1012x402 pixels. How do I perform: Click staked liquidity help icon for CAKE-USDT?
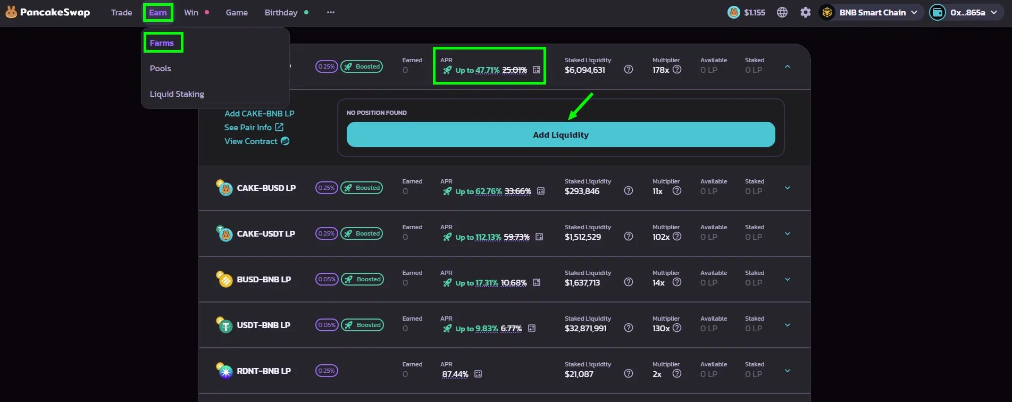[x=629, y=236]
